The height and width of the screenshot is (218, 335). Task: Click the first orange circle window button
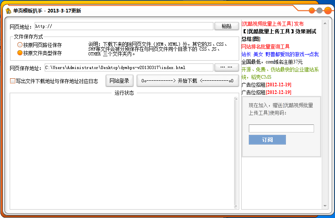[312, 10]
